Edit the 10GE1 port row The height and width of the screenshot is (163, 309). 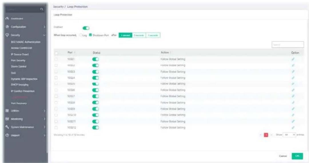(293, 59)
